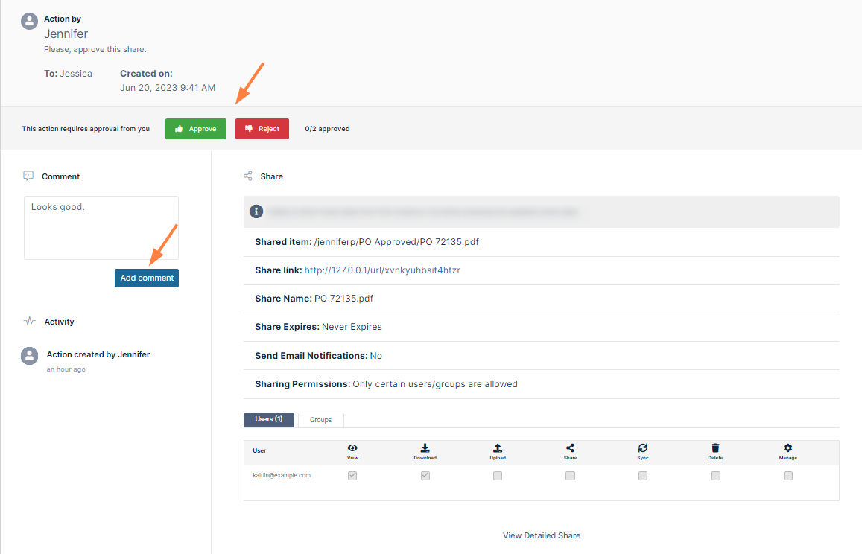Toggle Share permission checkbox for kaitlin@example.com
Screen dimensions: 862x554
point(570,476)
